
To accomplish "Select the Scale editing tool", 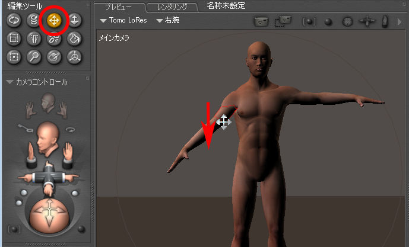I will [14, 39].
